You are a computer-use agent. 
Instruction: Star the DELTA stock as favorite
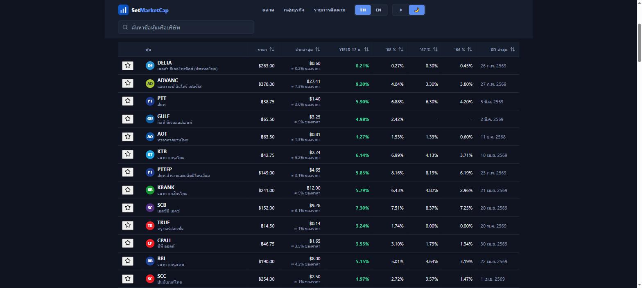coord(128,65)
